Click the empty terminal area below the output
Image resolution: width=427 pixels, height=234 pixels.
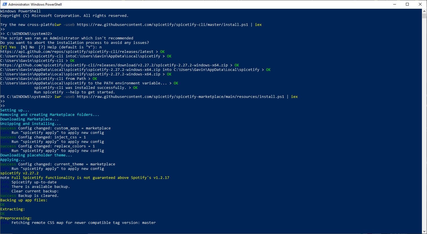(169, 228)
